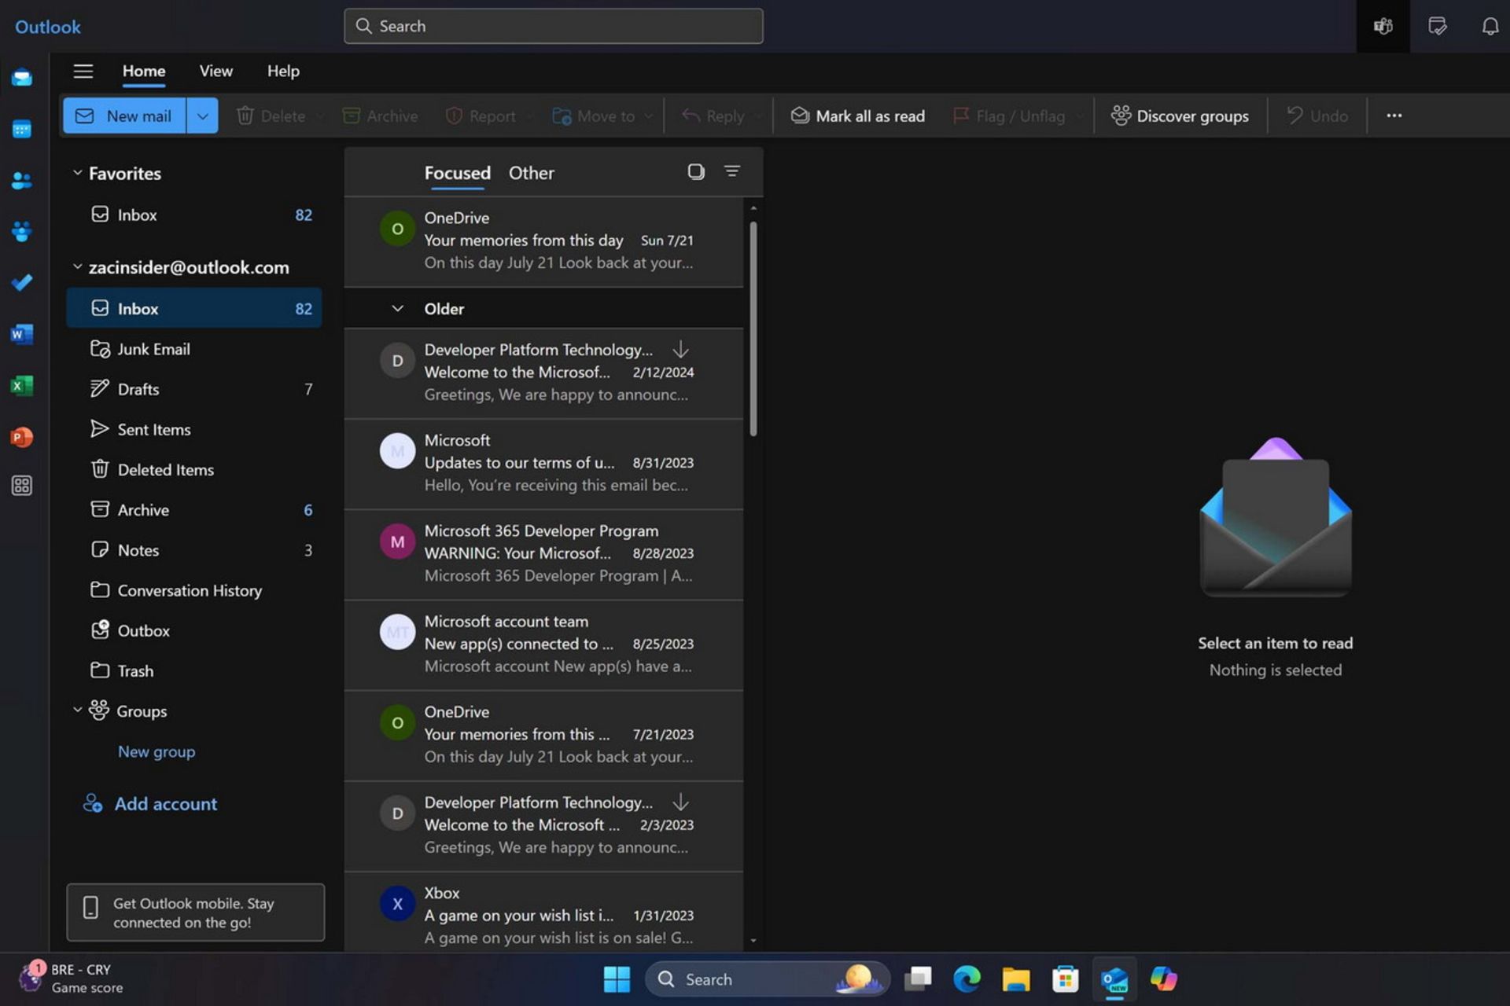Viewport: 1510px width, 1006px height.
Task: Open Teams meet now icon
Action: tap(1383, 26)
